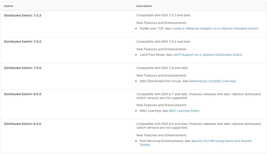Click the 'LACP Fast Mode' bullet text
This screenshot has width=267, height=154.
click(152, 55)
